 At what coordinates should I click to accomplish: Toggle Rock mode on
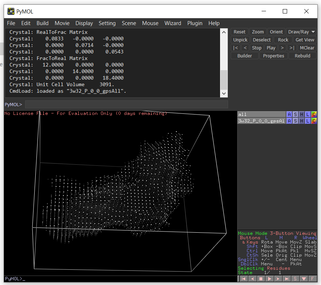coord(283,40)
